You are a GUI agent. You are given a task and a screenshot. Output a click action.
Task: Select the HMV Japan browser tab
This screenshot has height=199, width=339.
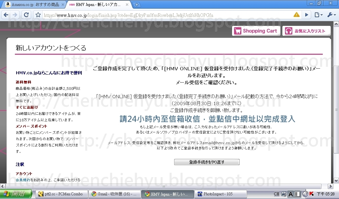[x=98, y=5]
